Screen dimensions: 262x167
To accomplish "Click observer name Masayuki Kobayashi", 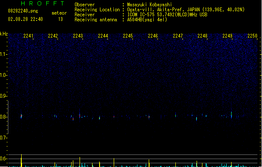I will coord(150,5).
